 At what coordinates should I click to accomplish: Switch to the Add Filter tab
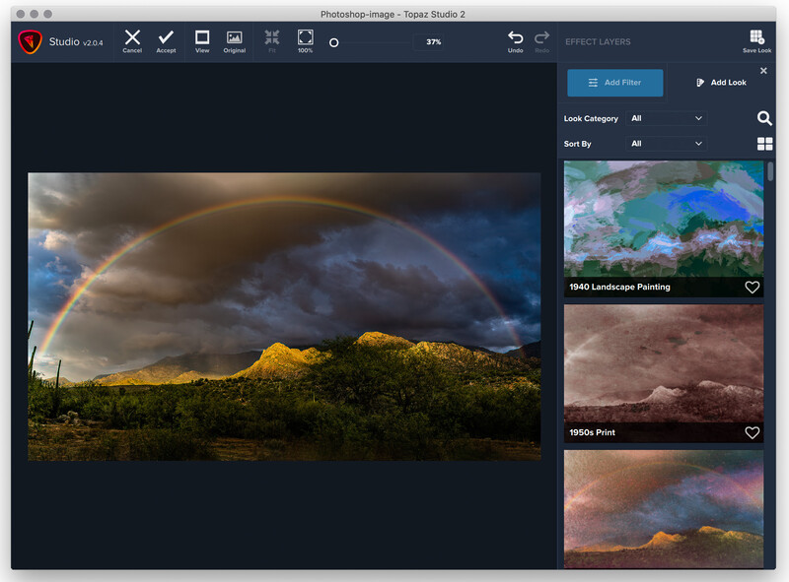614,83
